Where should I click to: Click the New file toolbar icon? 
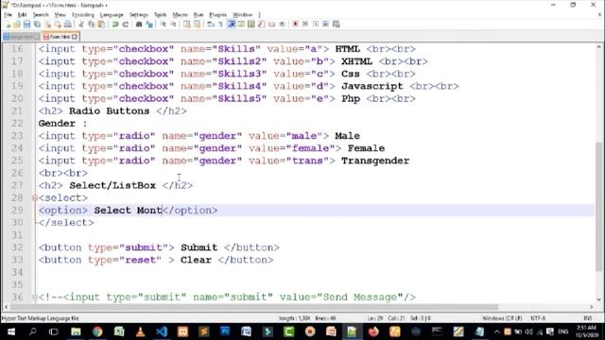click(8, 25)
